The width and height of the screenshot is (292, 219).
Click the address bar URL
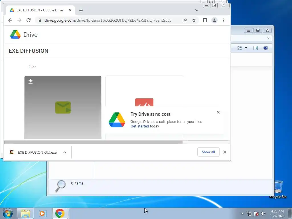pyautogui.click(x=108, y=20)
